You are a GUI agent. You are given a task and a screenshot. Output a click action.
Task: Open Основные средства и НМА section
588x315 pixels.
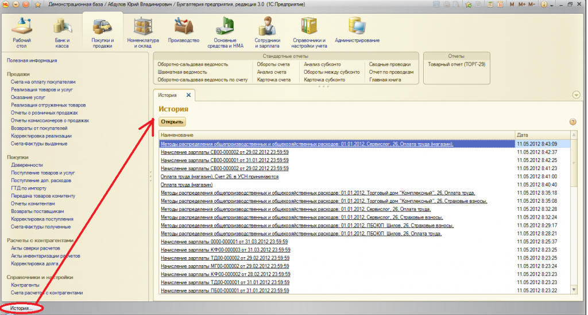pyautogui.click(x=226, y=33)
